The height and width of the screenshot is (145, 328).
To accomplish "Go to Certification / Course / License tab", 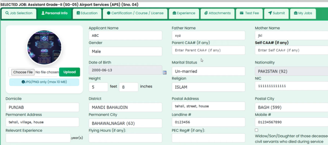I will click(x=135, y=13).
